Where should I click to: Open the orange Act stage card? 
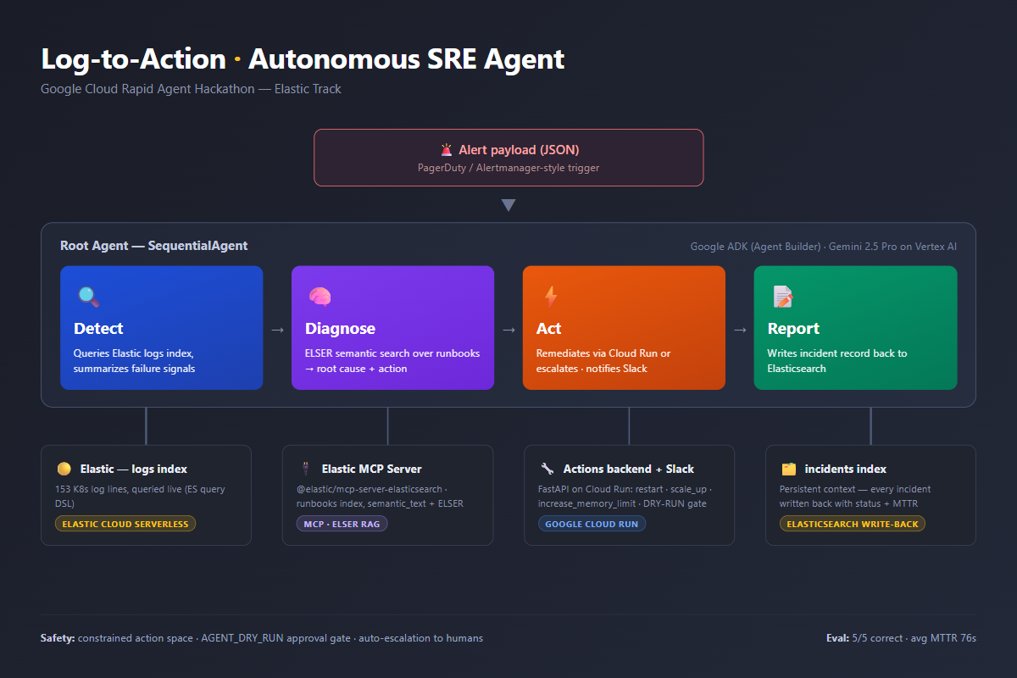click(x=624, y=328)
